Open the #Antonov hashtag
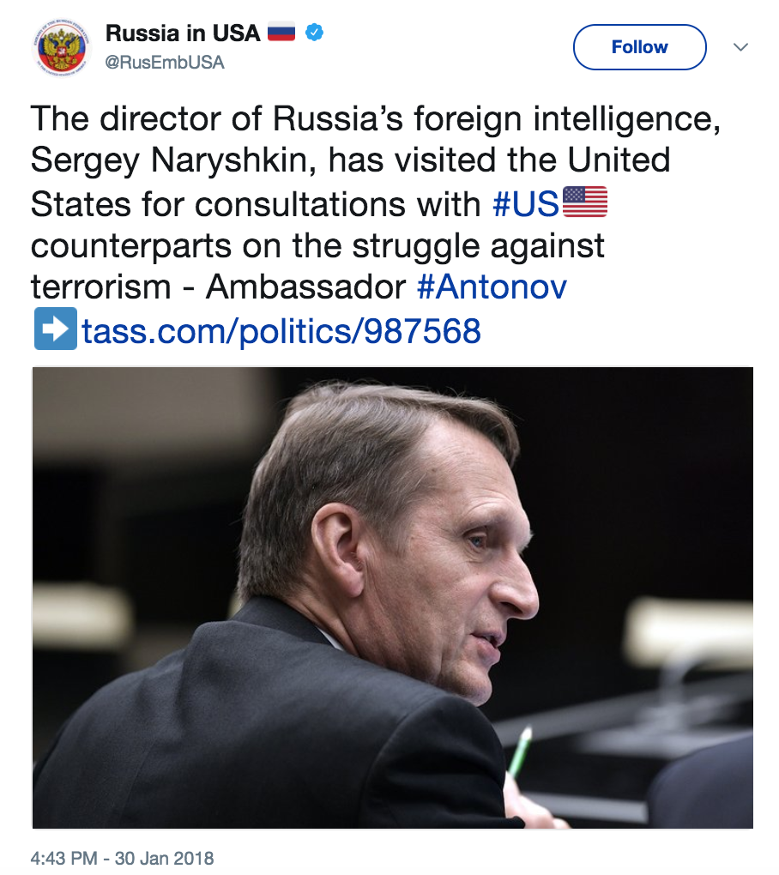This screenshot has height=875, width=779. coord(492,287)
